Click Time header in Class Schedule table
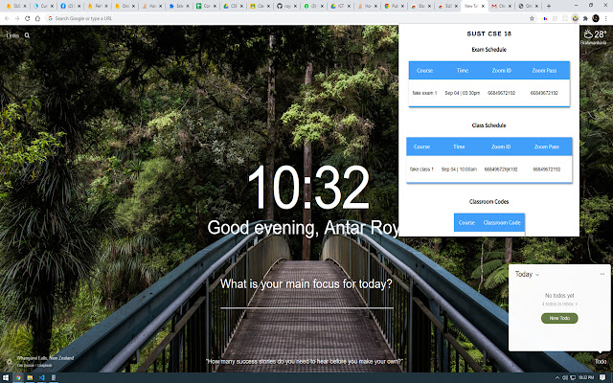 tap(459, 146)
